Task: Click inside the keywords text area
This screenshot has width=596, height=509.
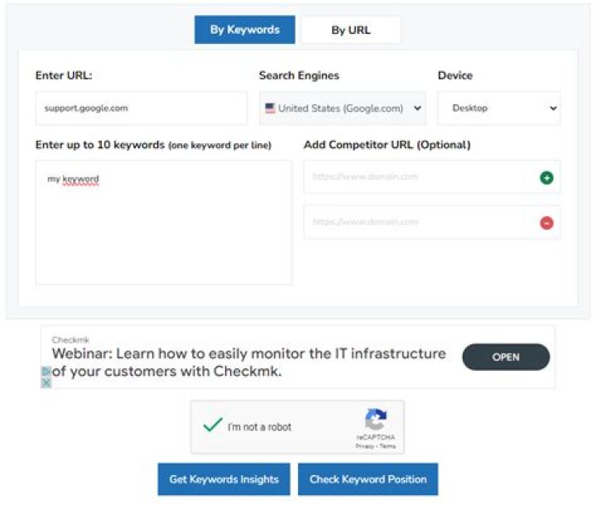Action: pyautogui.click(x=164, y=223)
